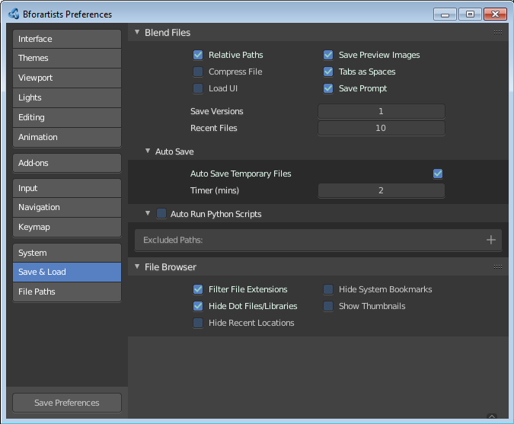Viewport: 514px width, 424px height.
Task: Maximize the Preferences window
Action: [x=470, y=14]
